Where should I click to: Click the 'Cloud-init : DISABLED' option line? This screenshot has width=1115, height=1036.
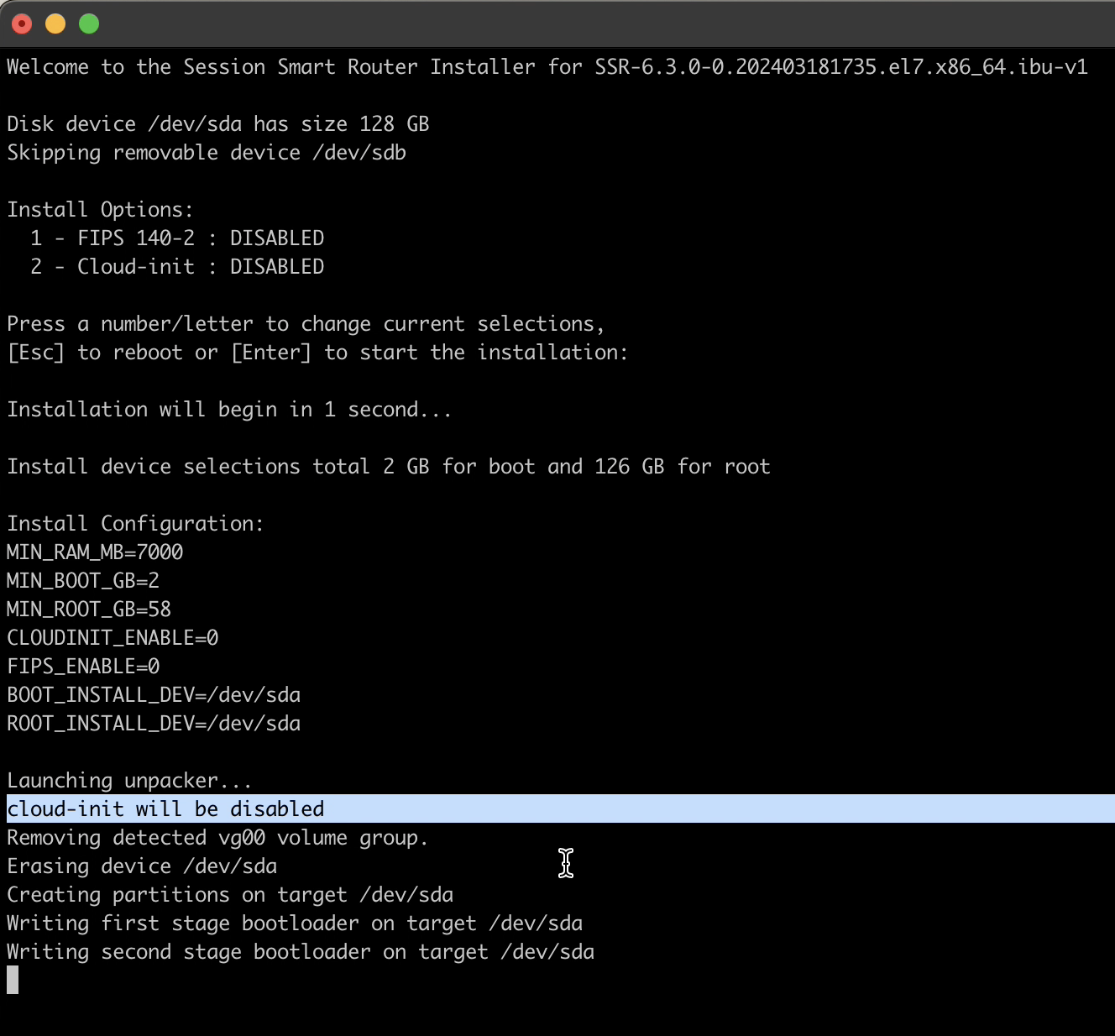(177, 267)
